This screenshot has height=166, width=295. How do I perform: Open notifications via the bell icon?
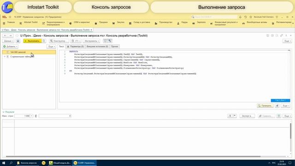point(240,17)
